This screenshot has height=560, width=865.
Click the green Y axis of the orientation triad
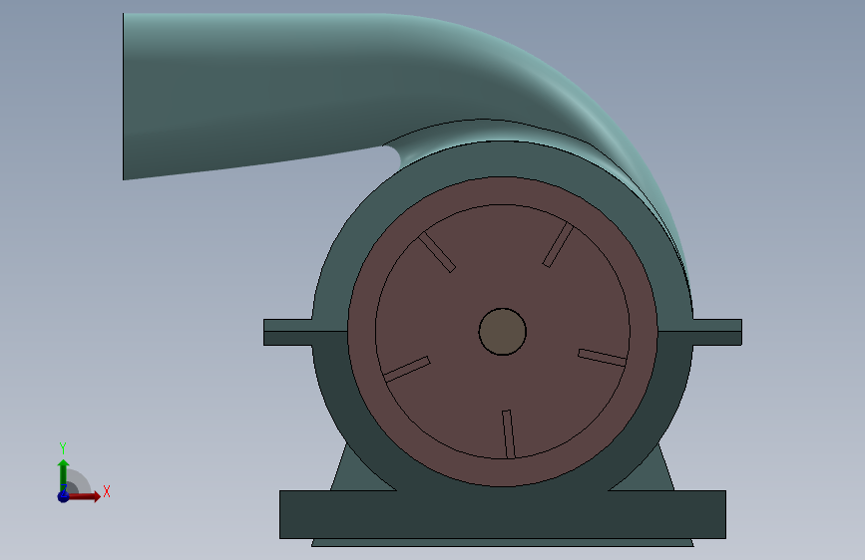pyautogui.click(x=63, y=475)
